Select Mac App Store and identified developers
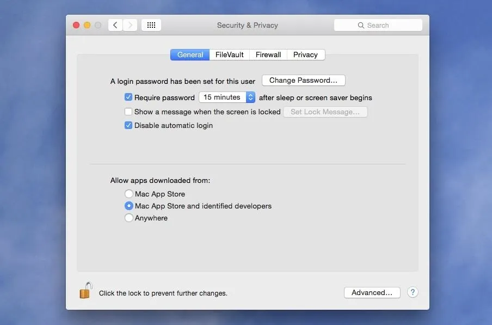The image size is (492, 325). click(x=128, y=206)
